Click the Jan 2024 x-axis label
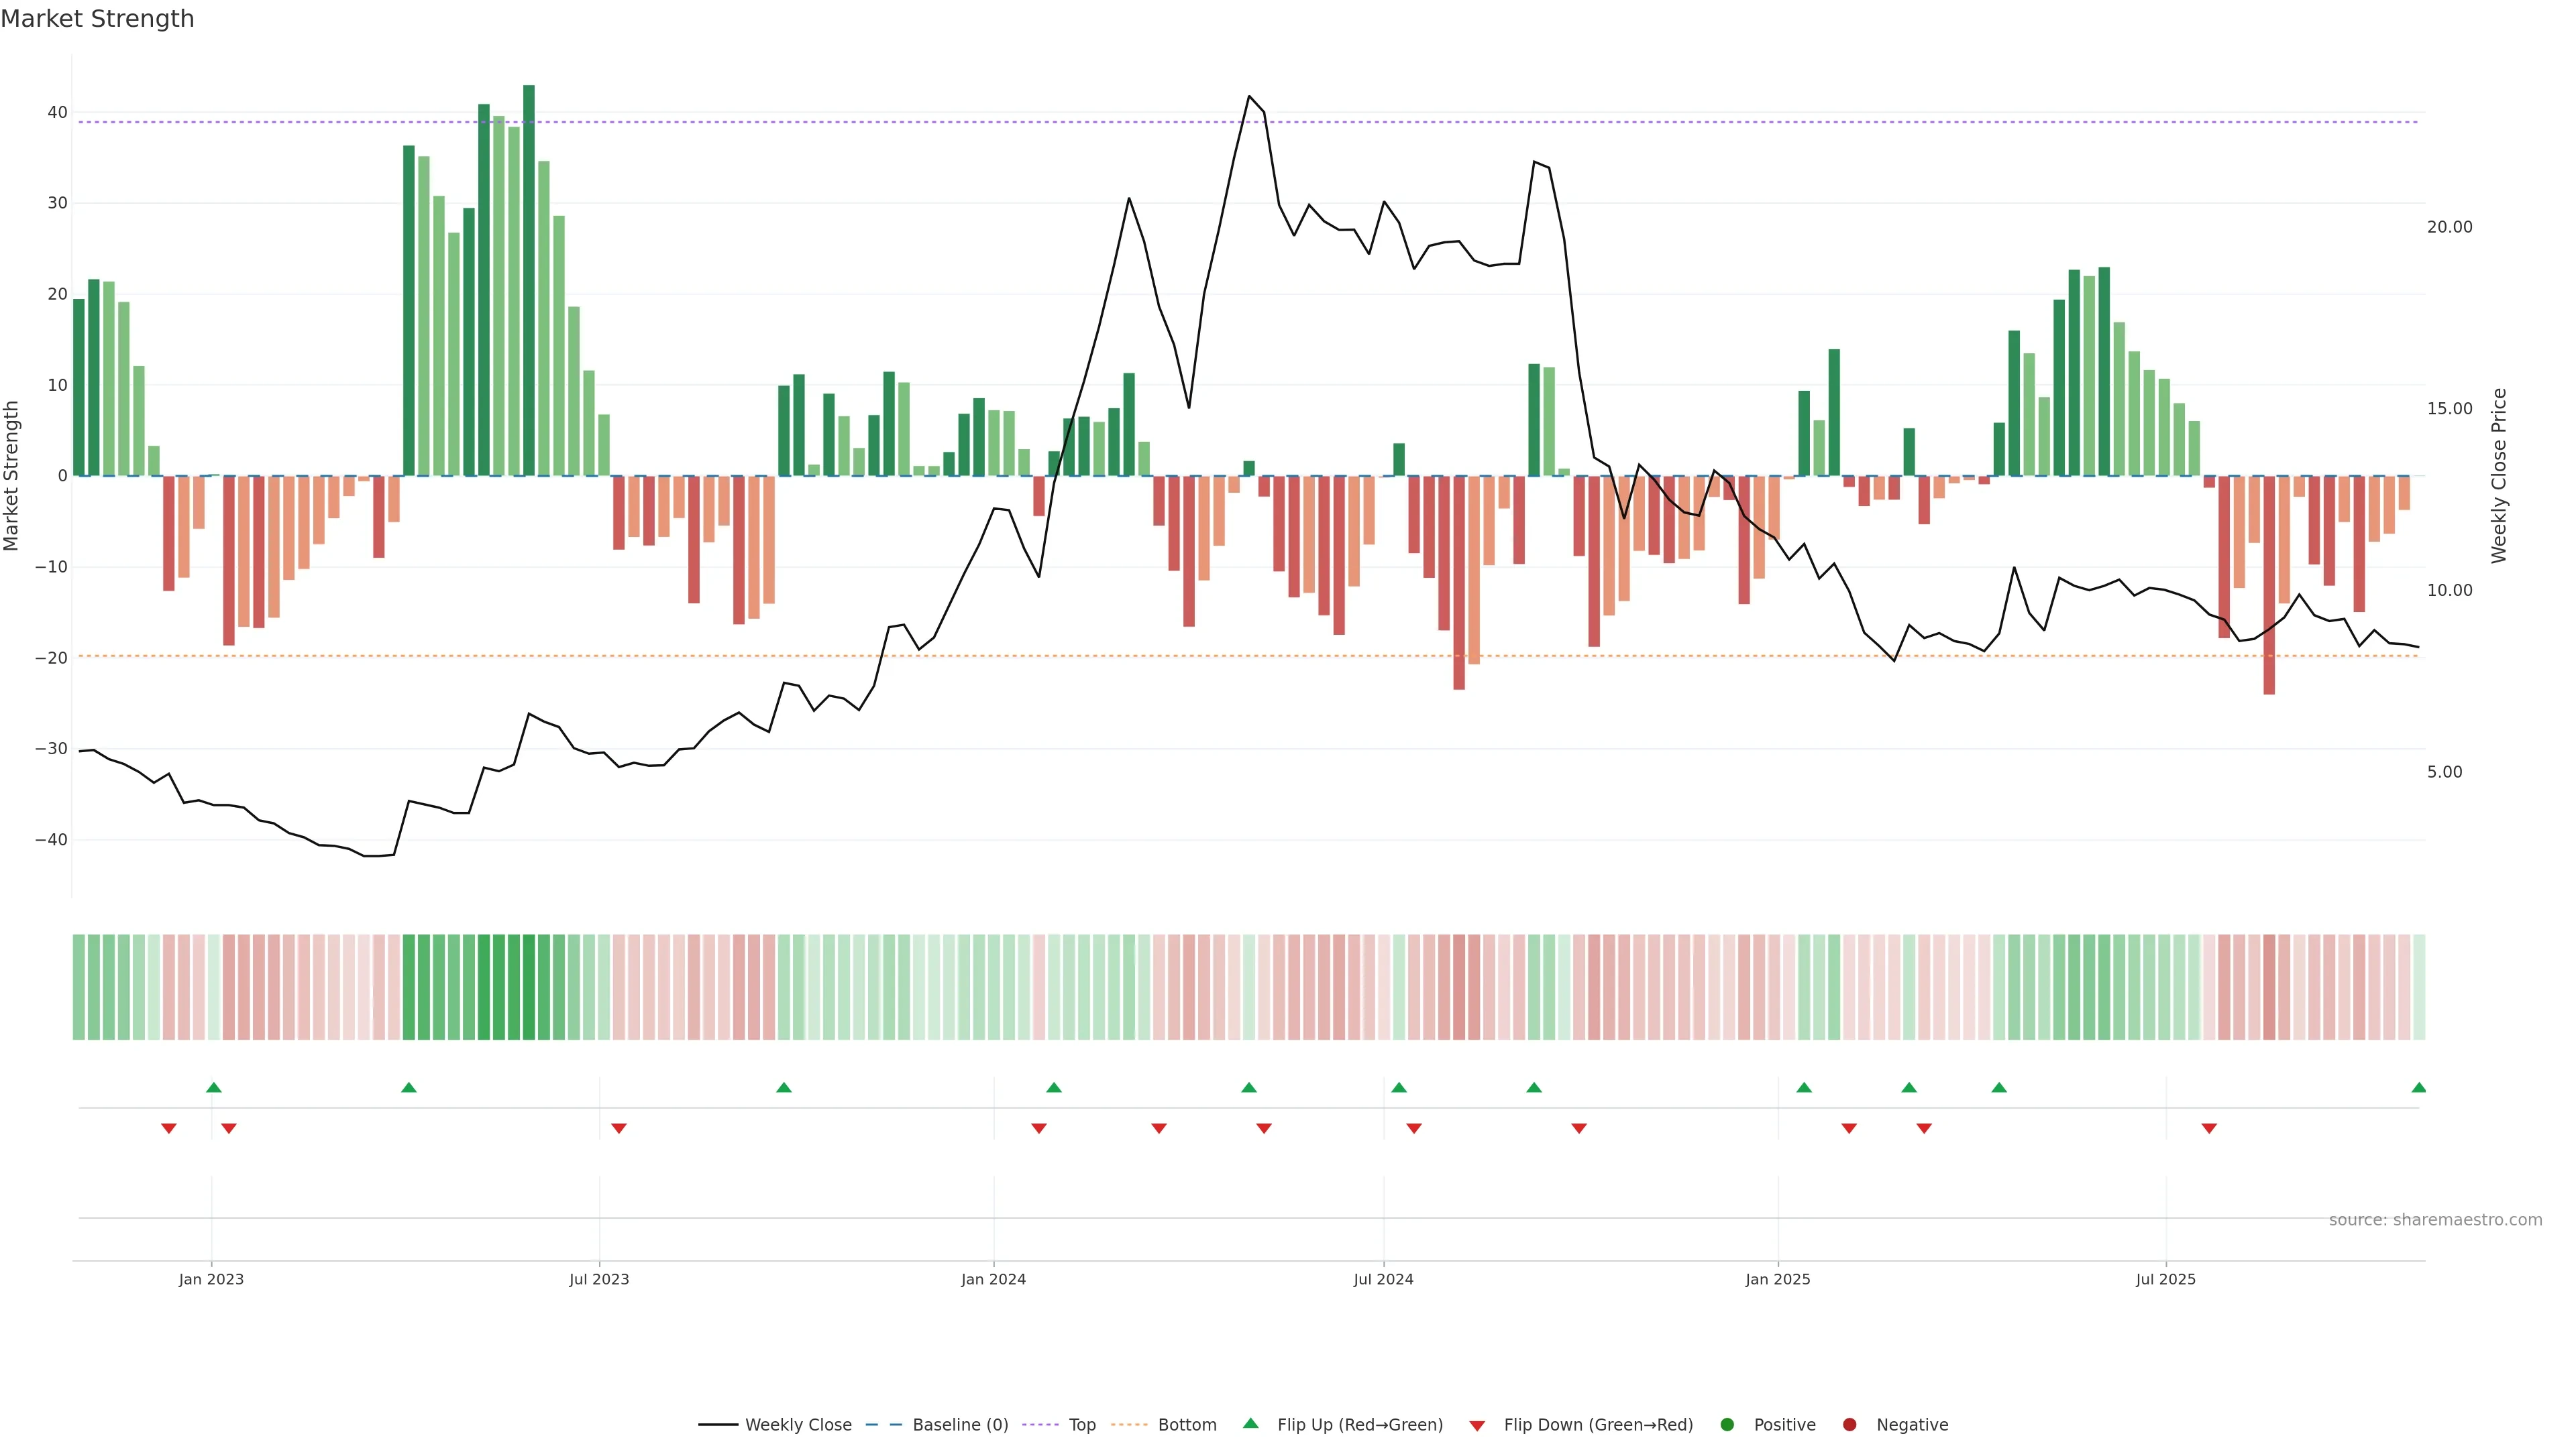Viewport: 2576px width, 1448px height. pyautogui.click(x=993, y=1279)
